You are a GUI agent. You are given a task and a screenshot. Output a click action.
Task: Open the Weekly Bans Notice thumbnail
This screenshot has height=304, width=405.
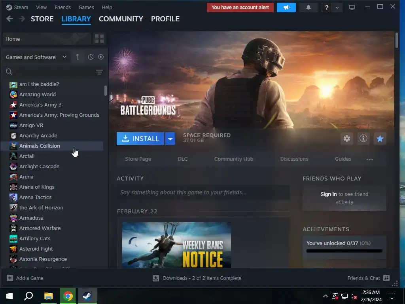coord(176,245)
